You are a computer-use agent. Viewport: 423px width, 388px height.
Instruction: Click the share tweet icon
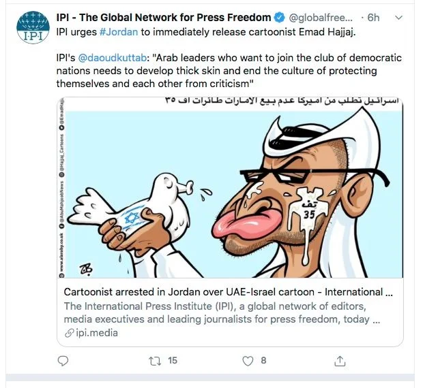click(x=340, y=361)
